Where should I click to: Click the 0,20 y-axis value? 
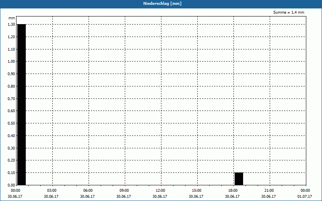pyautogui.click(x=11, y=160)
